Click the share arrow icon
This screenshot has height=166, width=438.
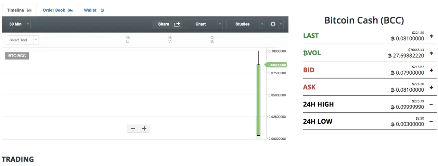pos(177,24)
